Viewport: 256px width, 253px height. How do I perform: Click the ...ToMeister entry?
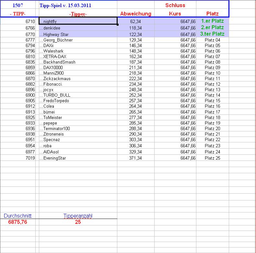78,117
